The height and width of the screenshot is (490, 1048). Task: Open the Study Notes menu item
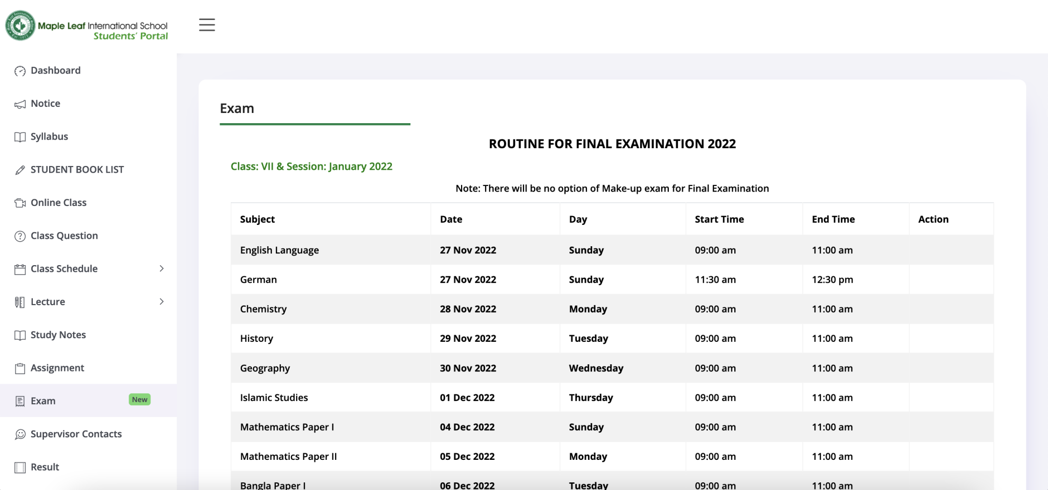click(58, 335)
